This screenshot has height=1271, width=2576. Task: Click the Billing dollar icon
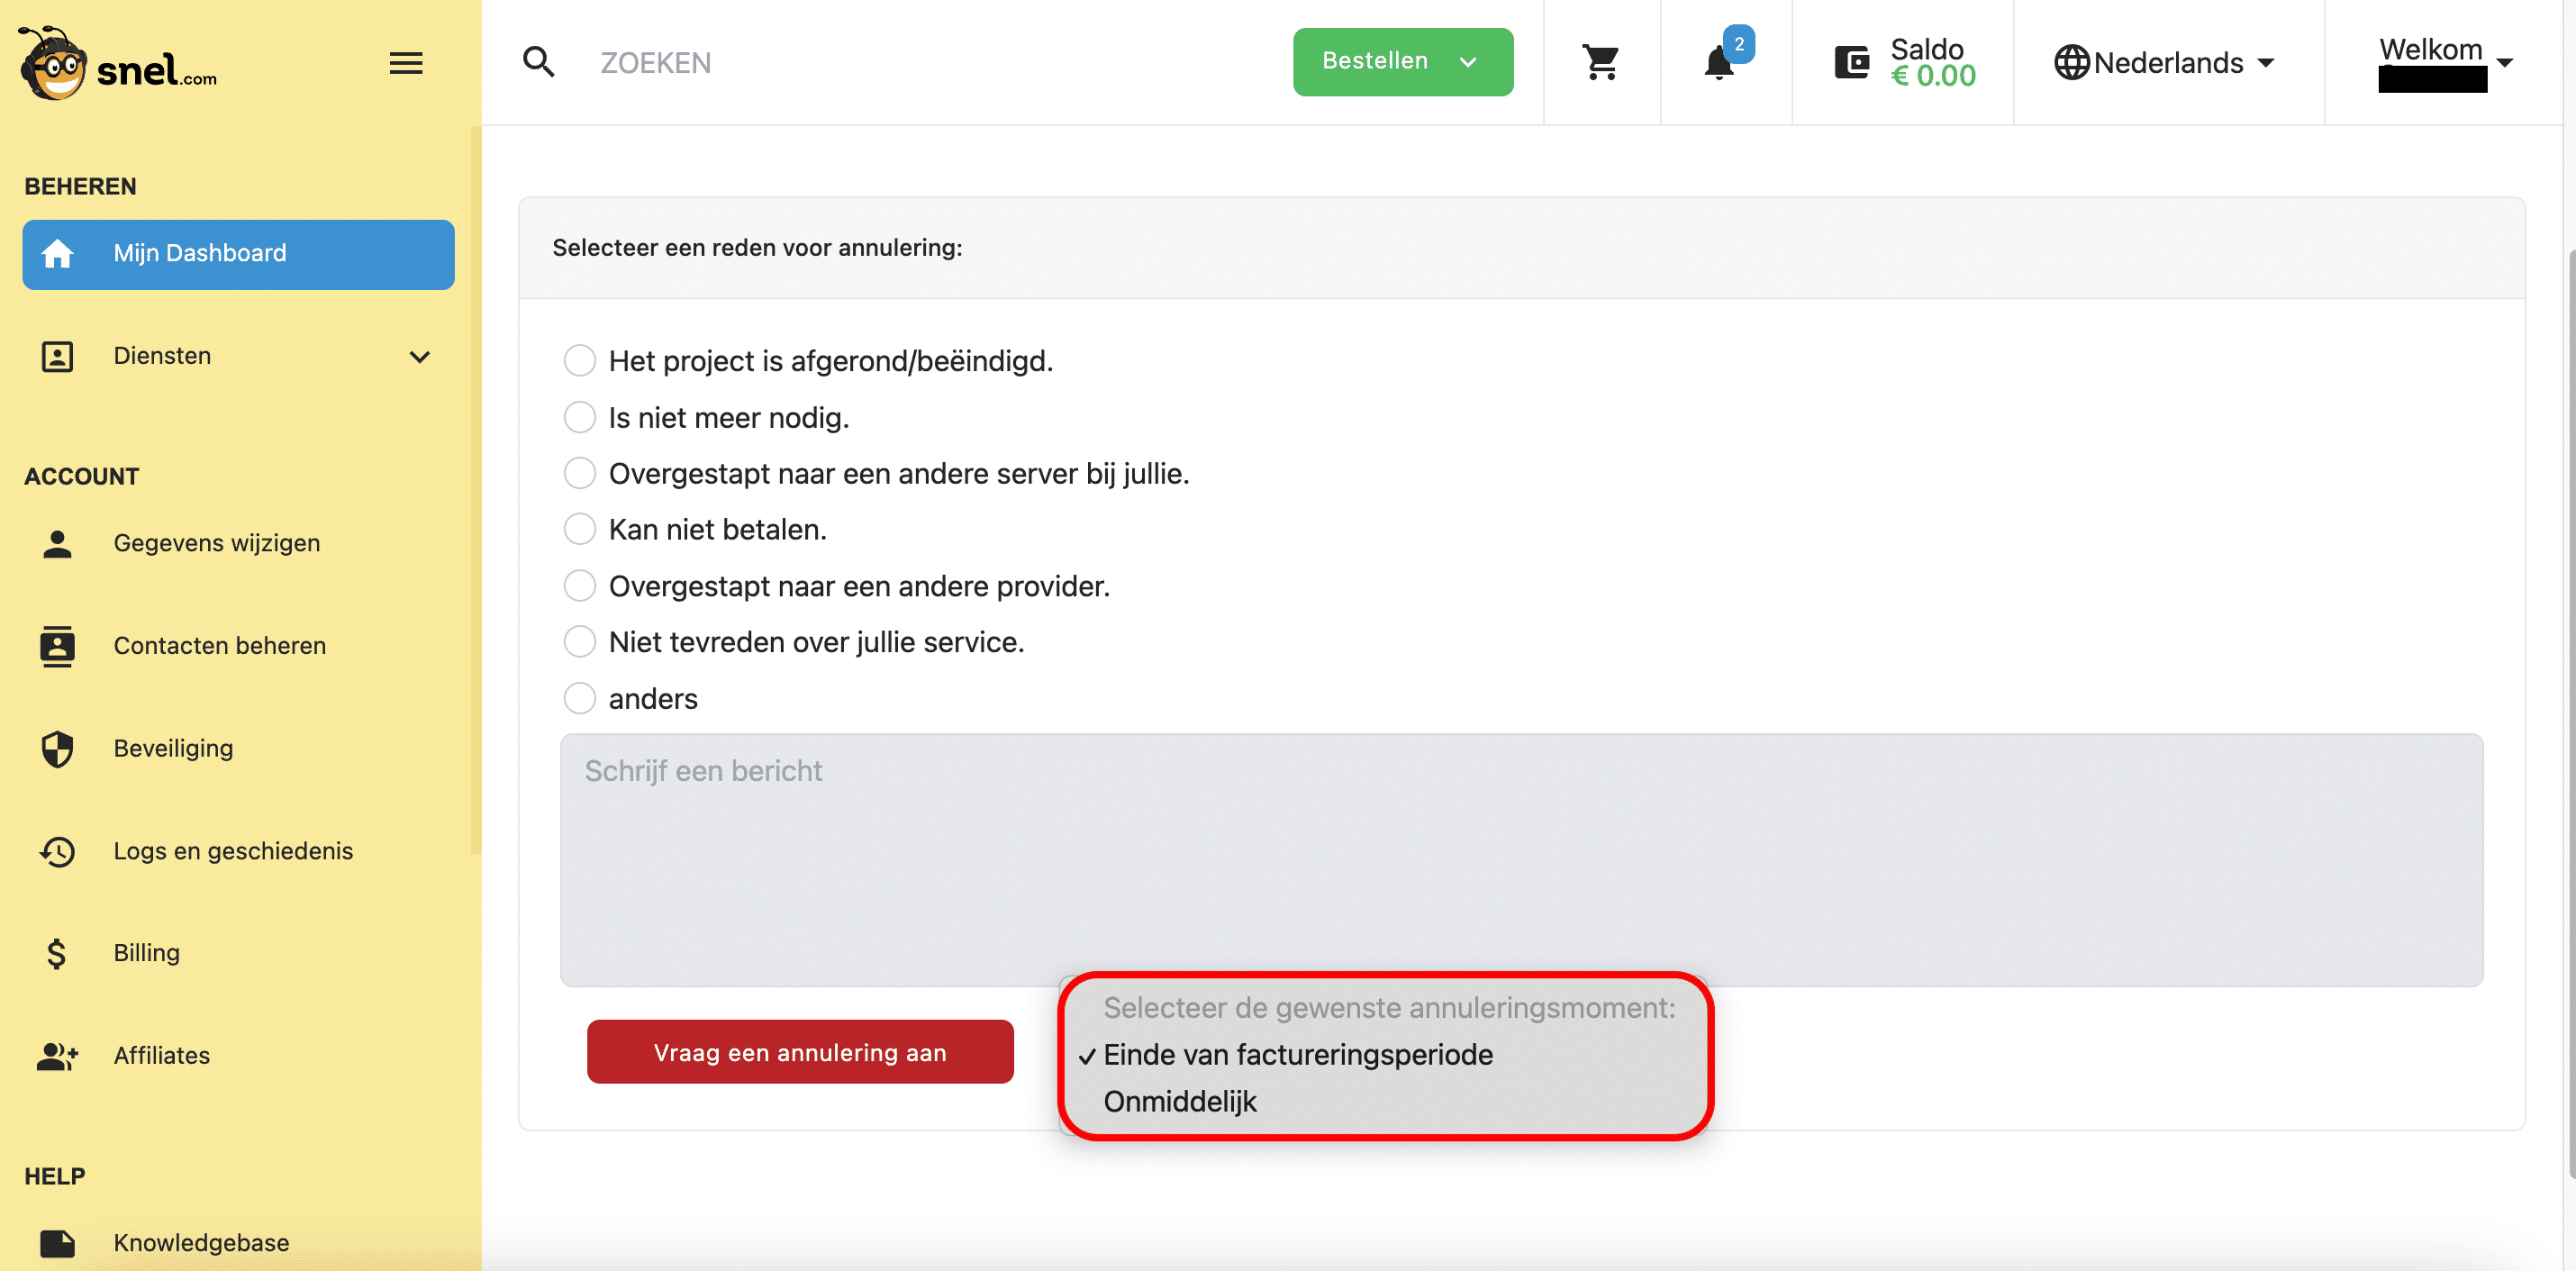click(57, 954)
